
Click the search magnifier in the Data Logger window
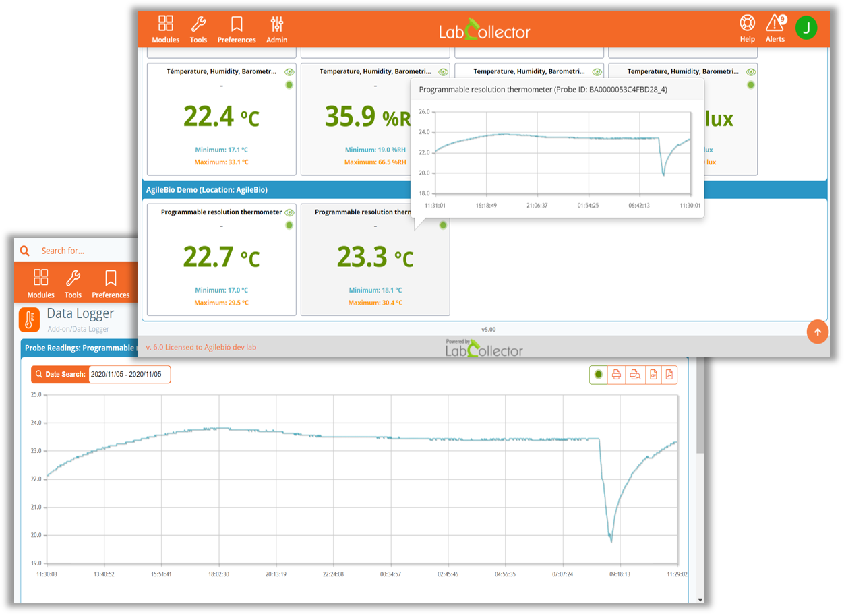pos(25,251)
